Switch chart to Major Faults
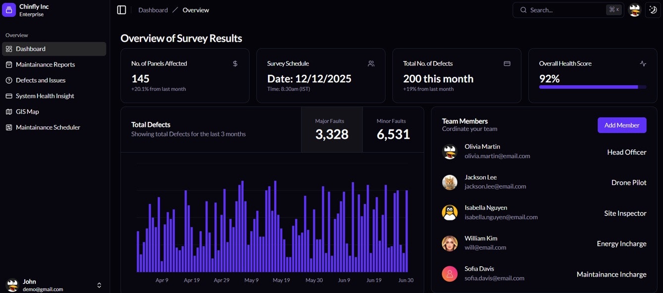The width and height of the screenshot is (663, 293). (332, 129)
